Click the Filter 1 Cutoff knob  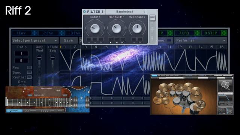tap(95, 28)
